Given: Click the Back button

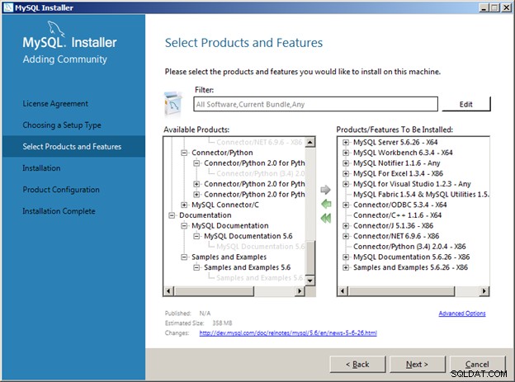Looking at the screenshot, I should click(x=357, y=365).
